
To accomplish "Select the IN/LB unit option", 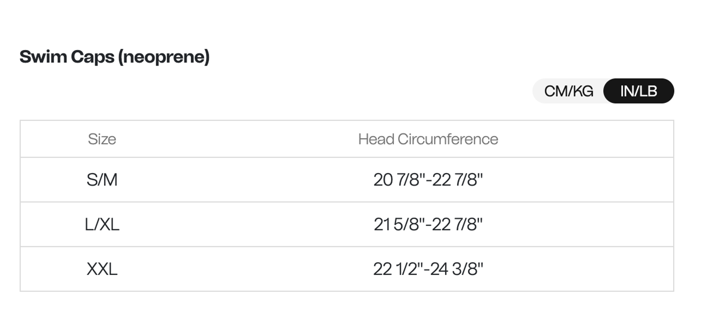I will pyautogui.click(x=639, y=91).
